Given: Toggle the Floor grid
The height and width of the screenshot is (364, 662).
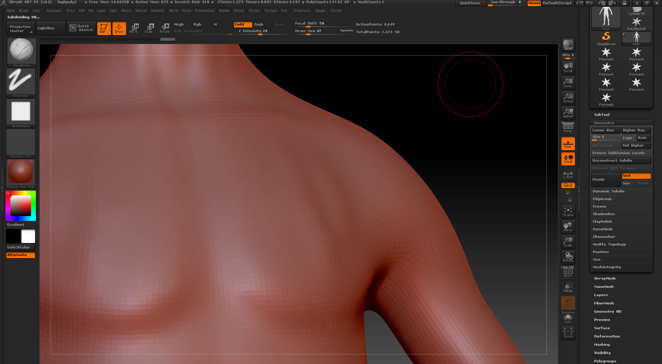Looking at the screenshot, I should (568, 143).
